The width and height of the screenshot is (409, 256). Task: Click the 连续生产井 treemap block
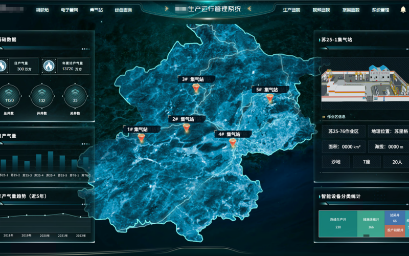point(338,224)
